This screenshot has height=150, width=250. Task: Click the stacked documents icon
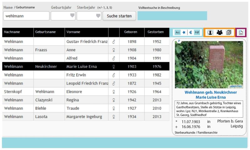(229, 32)
